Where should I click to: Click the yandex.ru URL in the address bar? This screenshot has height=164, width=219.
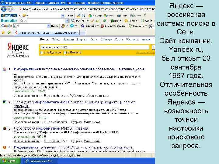point(89,9)
